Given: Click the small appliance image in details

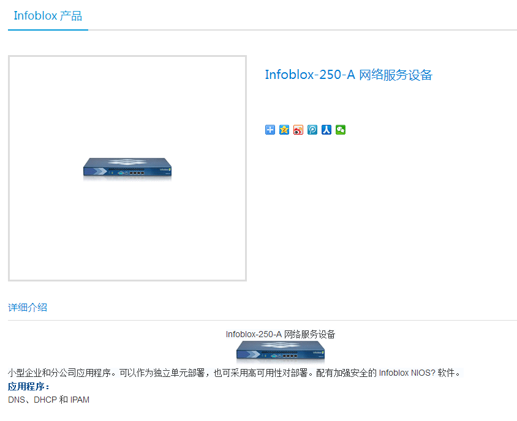Looking at the screenshot, I should pyautogui.click(x=281, y=352).
